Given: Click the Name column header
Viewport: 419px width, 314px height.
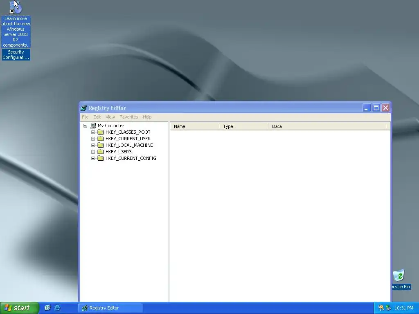Looking at the screenshot, I should (194, 126).
